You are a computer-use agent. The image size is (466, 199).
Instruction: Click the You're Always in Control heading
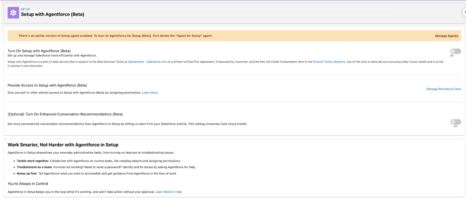tap(28, 184)
